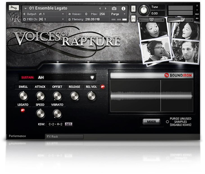Click the ATTACK label button
This screenshot has width=205, height=174.
coord(40,87)
